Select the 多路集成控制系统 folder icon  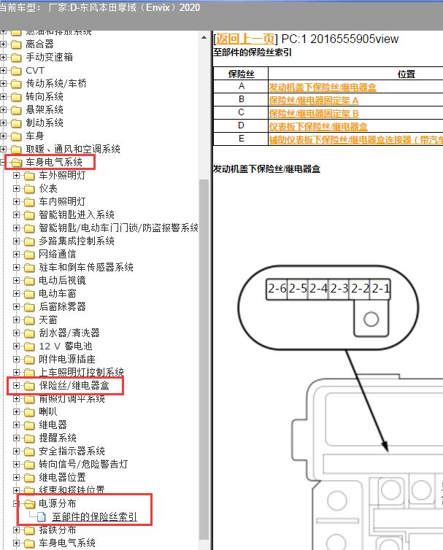point(29,241)
